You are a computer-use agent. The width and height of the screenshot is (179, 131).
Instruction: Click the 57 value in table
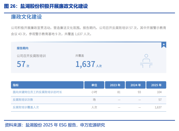pyautogui.click(x=160, y=100)
